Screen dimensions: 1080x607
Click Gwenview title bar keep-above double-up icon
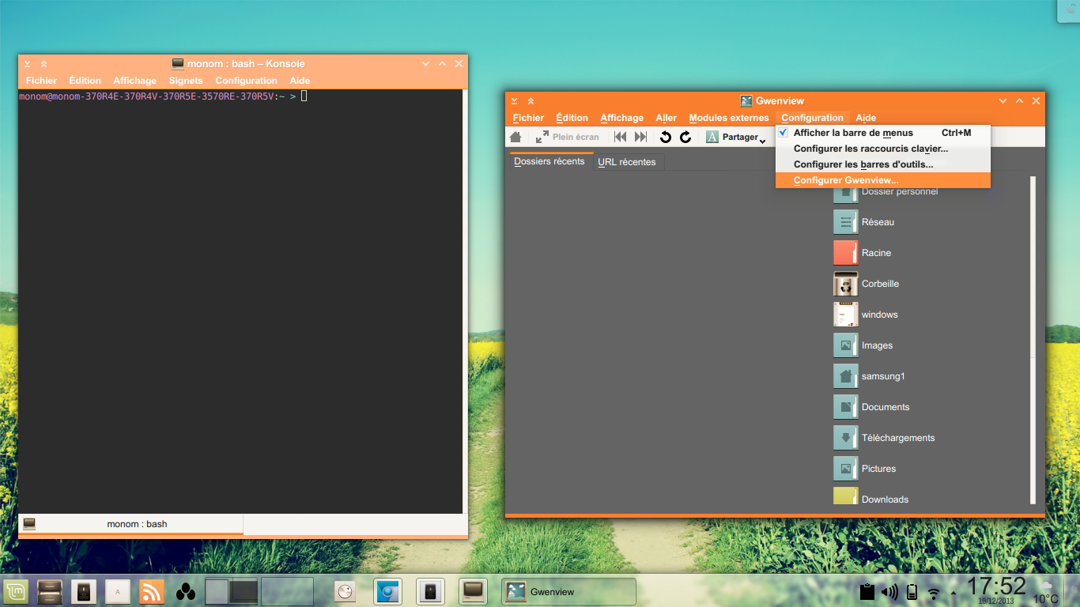click(x=531, y=101)
